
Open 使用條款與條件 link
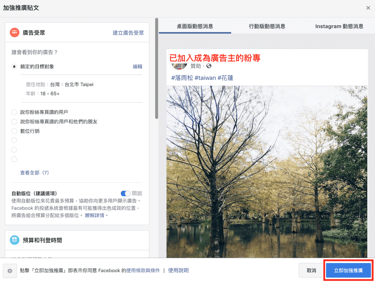click(x=143, y=270)
